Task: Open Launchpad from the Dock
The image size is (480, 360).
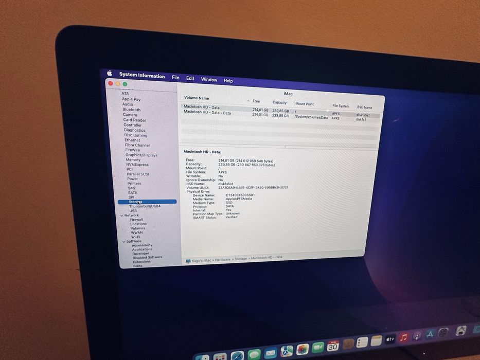Action: (220, 357)
